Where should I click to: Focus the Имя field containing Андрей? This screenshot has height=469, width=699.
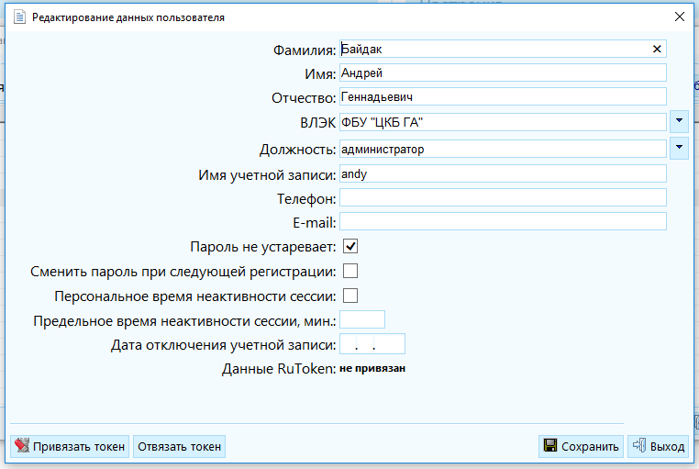point(503,73)
